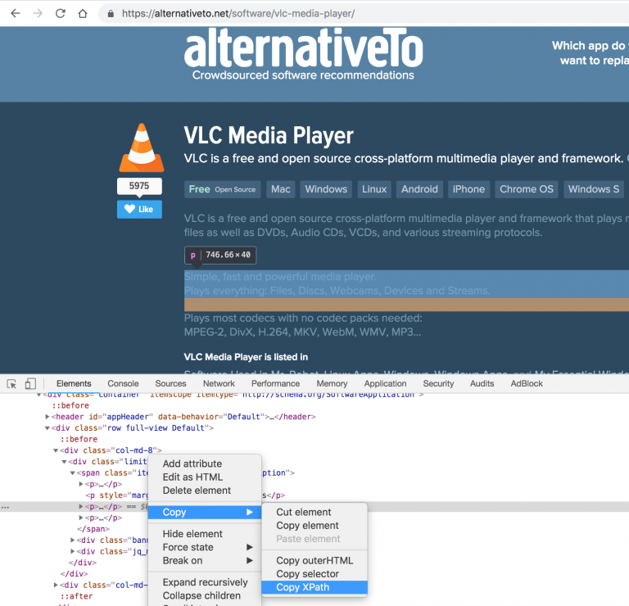Open the Performance tab

[x=275, y=384]
